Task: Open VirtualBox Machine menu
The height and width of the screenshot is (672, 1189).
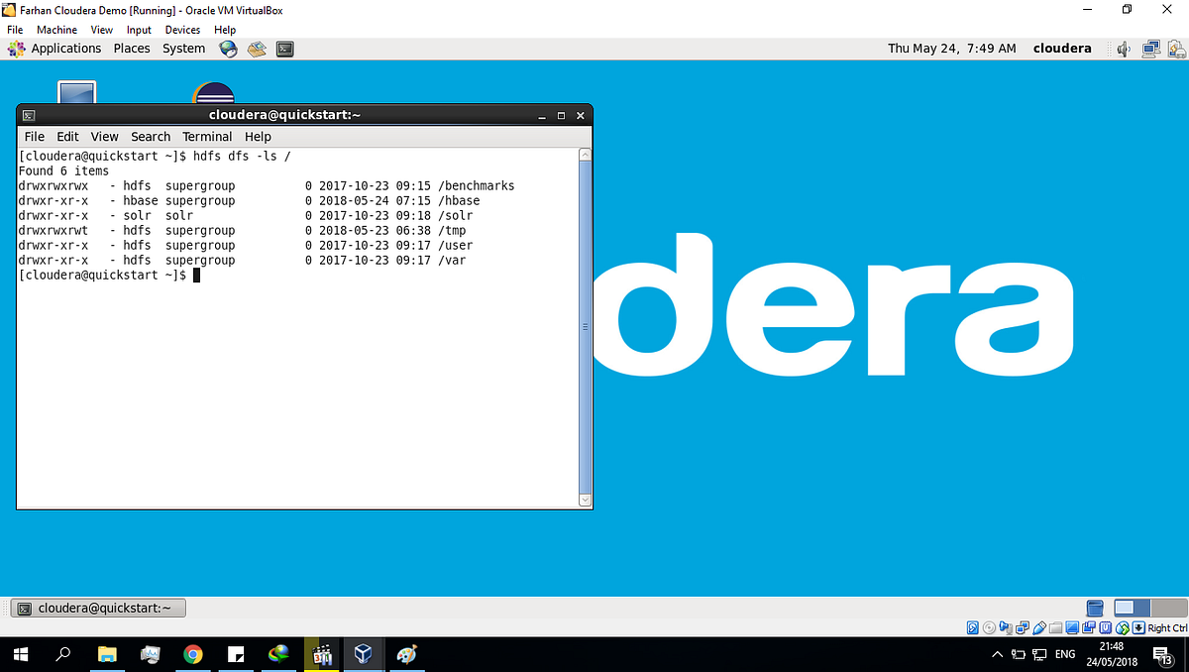Action: click(x=56, y=30)
